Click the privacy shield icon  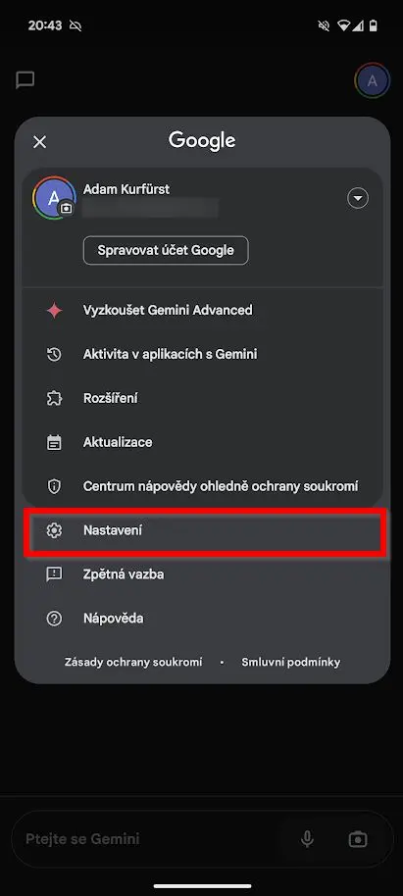click(54, 486)
